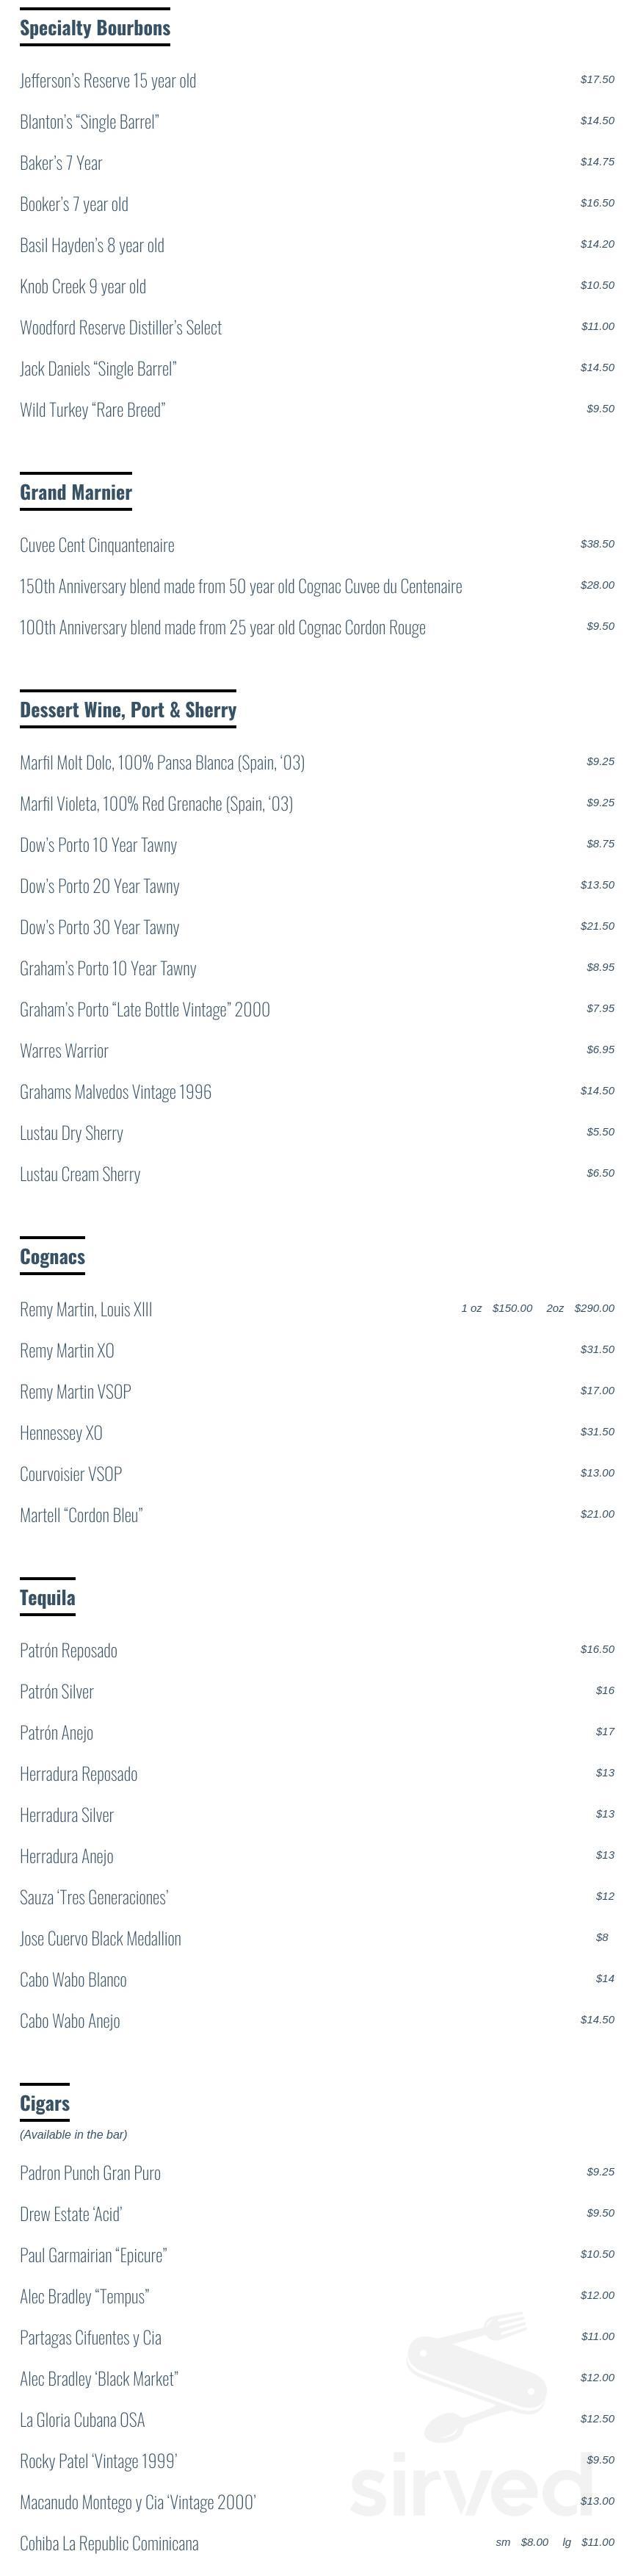The width and height of the screenshot is (635, 2576).
Task: Select the Dessert Wine, Port & Sherry heading
Action: click(128, 710)
